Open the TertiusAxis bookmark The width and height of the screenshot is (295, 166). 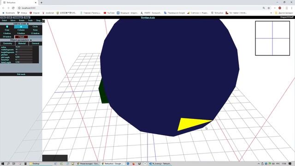click(x=217, y=13)
